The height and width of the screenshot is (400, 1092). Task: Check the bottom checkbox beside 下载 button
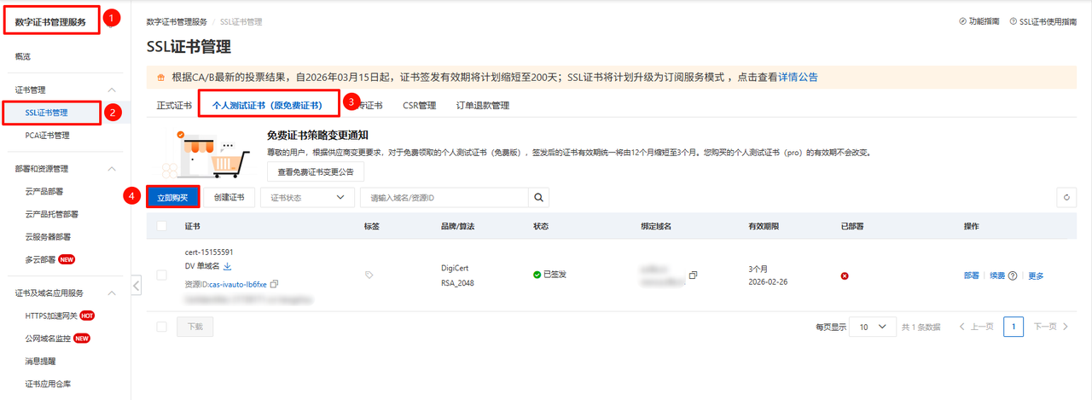click(x=162, y=327)
